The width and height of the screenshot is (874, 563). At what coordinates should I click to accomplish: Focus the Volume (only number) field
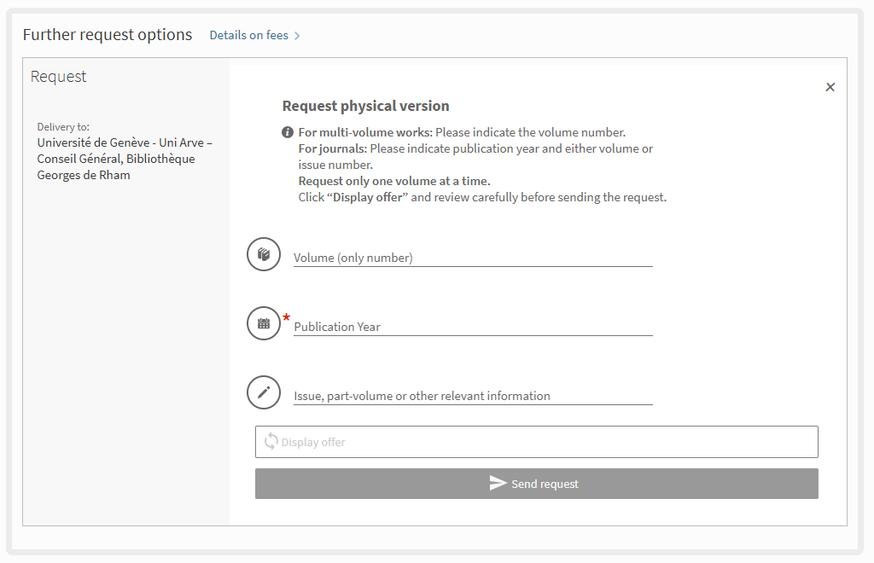coord(473,257)
